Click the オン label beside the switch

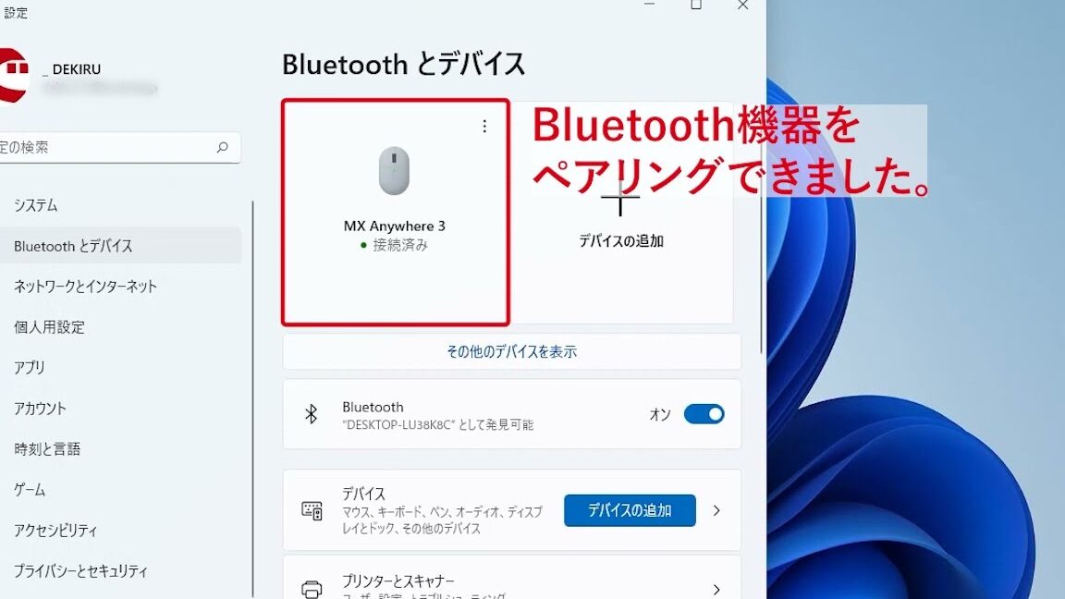tap(660, 414)
